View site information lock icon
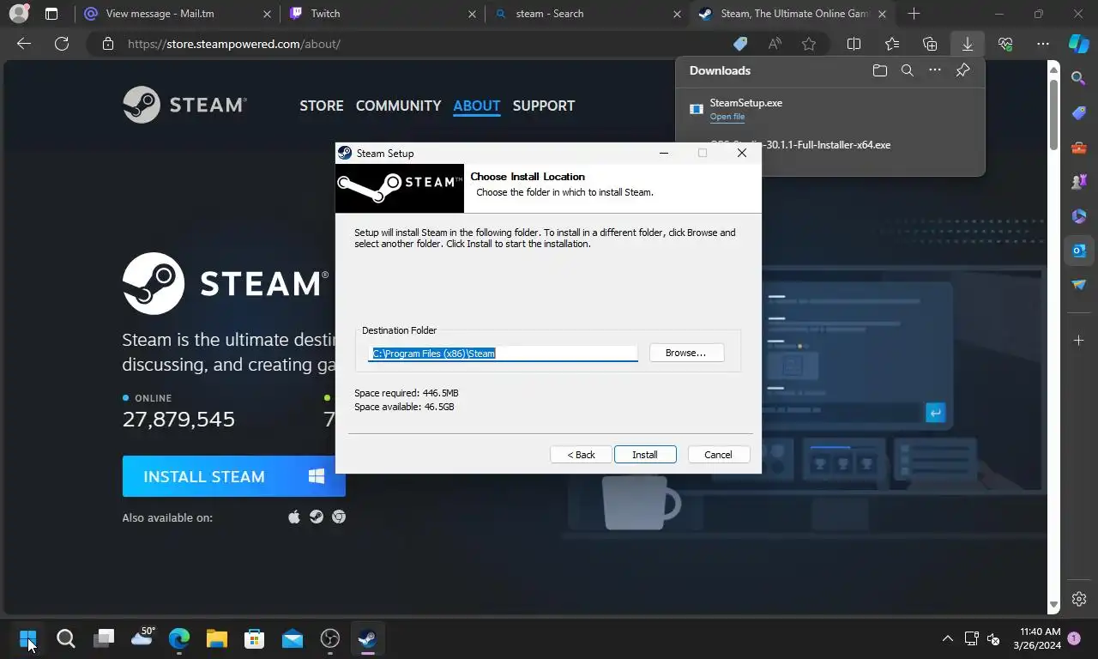The width and height of the screenshot is (1098, 659). (x=107, y=44)
